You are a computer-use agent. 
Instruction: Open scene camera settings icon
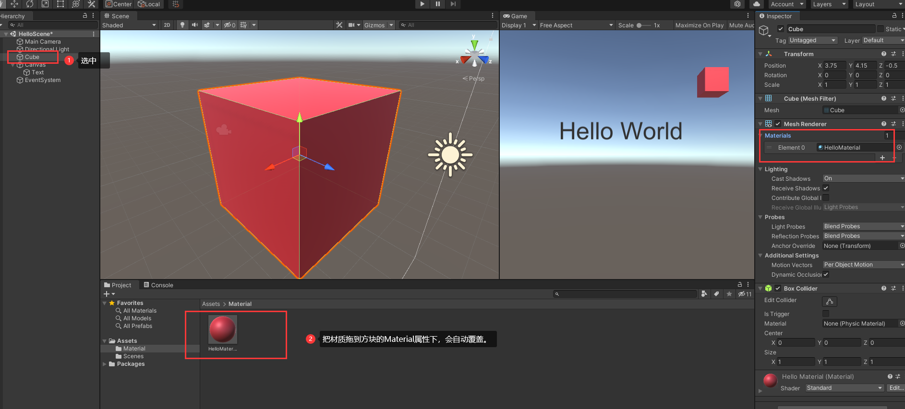pos(352,25)
